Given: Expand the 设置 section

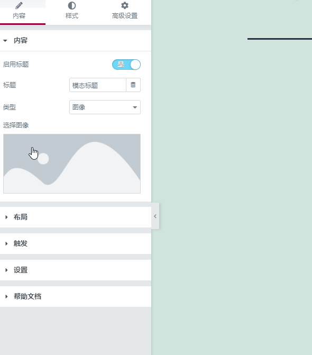Looking at the screenshot, I should click(76, 270).
